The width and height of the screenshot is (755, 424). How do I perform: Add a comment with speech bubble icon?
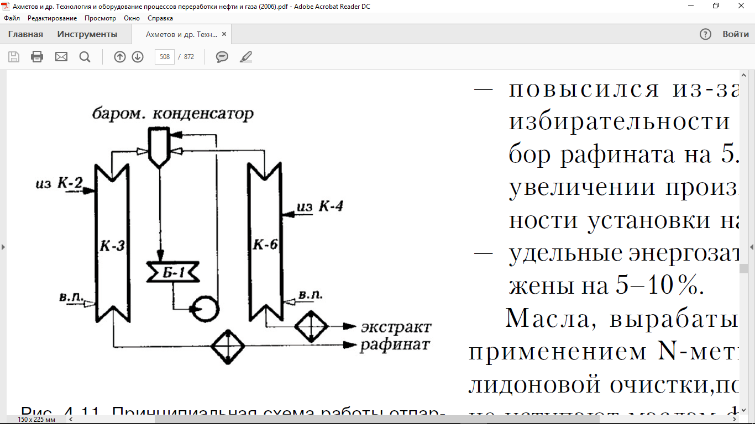[x=222, y=57]
